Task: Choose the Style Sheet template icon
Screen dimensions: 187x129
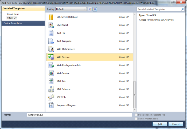Action: [x=51, y=25]
